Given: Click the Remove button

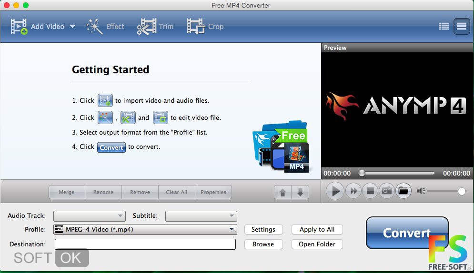Looking at the screenshot, I should [140, 192].
